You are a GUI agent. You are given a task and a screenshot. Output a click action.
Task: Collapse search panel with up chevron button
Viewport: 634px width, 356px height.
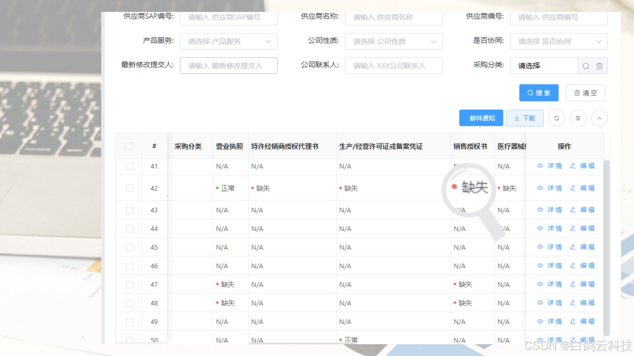[599, 118]
